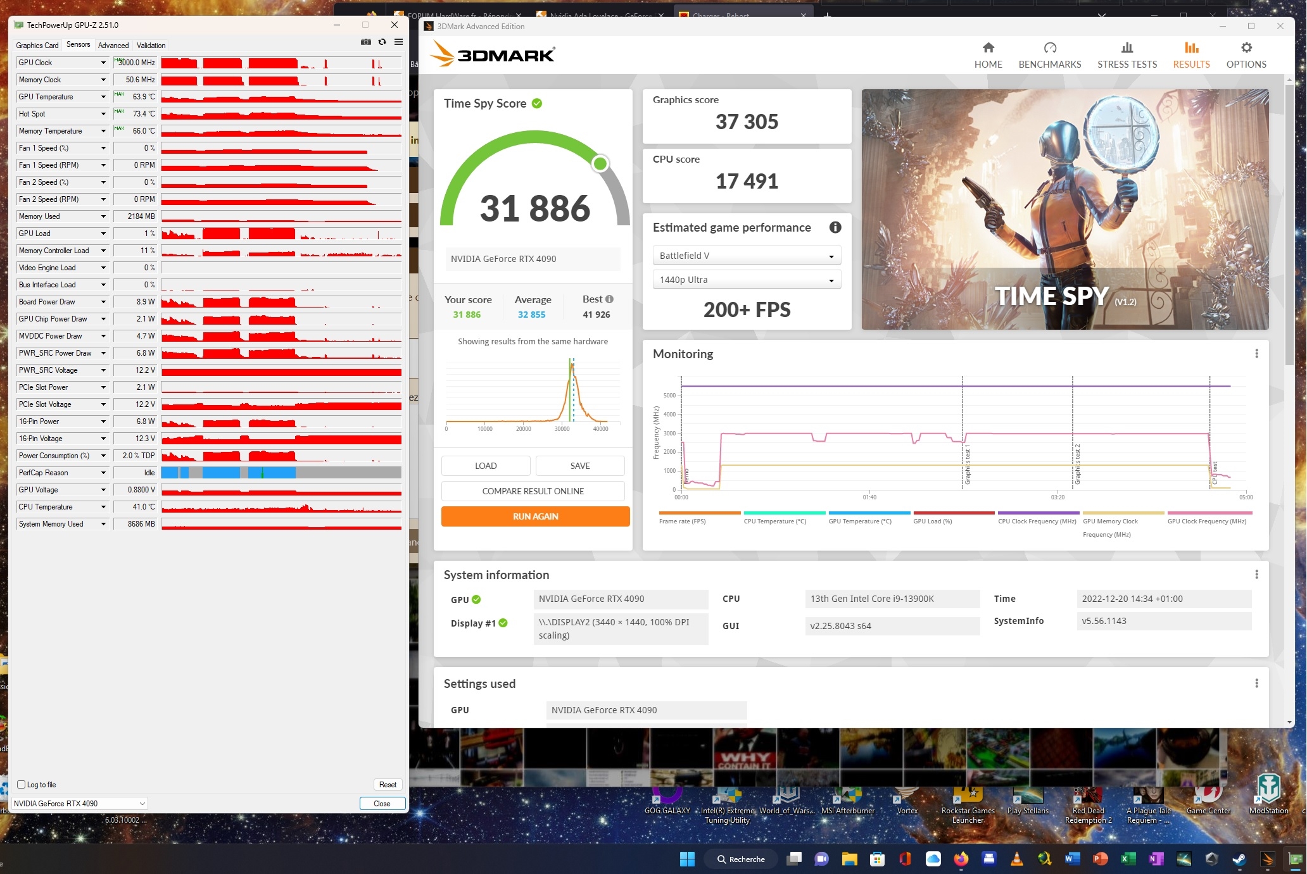Toggle the GPU Load (%) legend item
Viewport: 1307px width, 874px height.
point(932,521)
